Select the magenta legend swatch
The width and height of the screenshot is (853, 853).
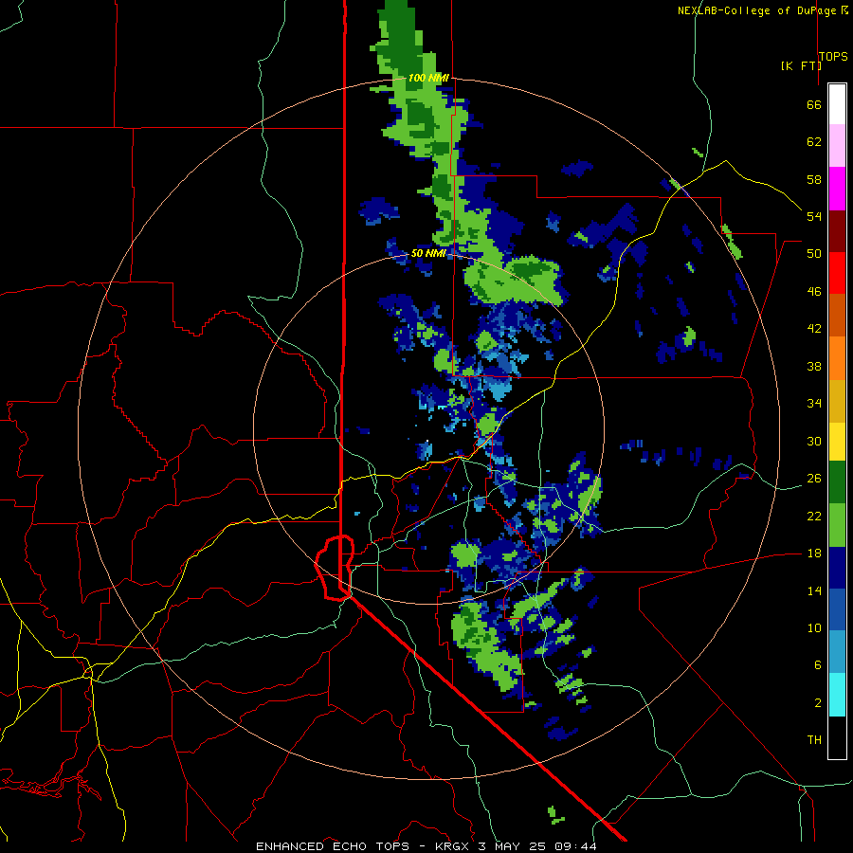[x=837, y=189]
